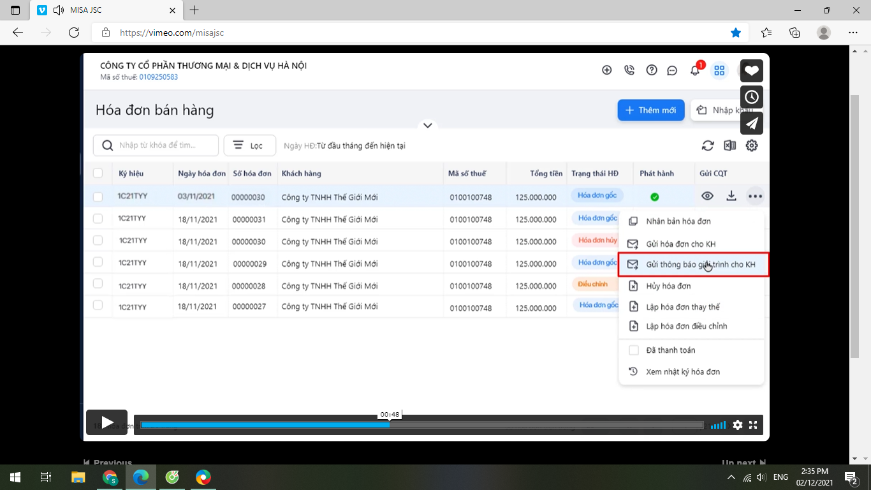Open the help question mark icon
Screen dimensions: 871x490
[652, 70]
